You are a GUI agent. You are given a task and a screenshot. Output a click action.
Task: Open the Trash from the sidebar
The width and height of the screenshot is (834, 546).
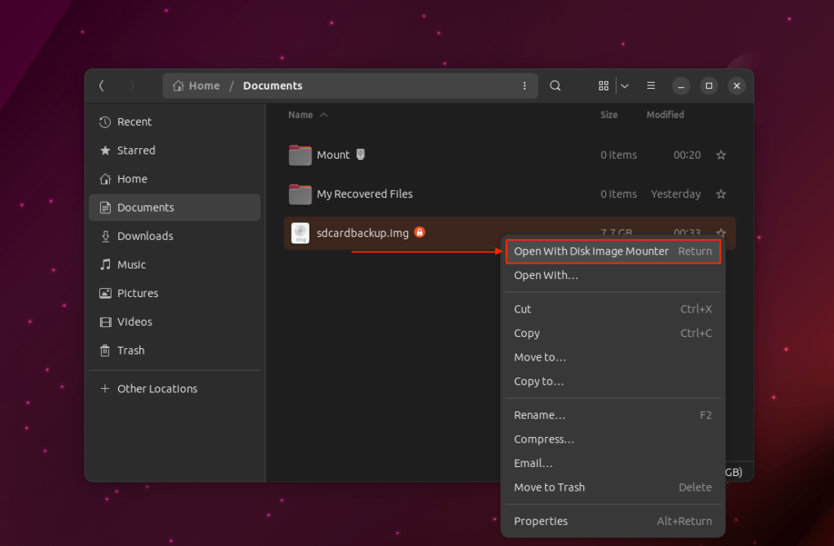coord(131,350)
